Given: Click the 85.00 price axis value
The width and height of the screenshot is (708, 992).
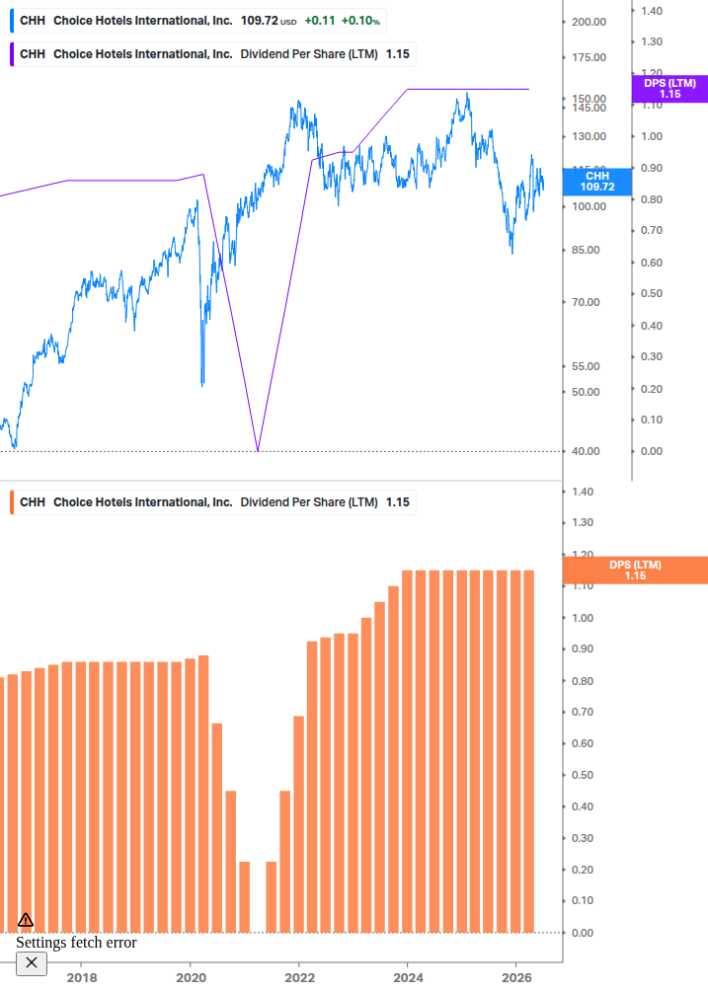Looking at the screenshot, I should tap(586, 250).
